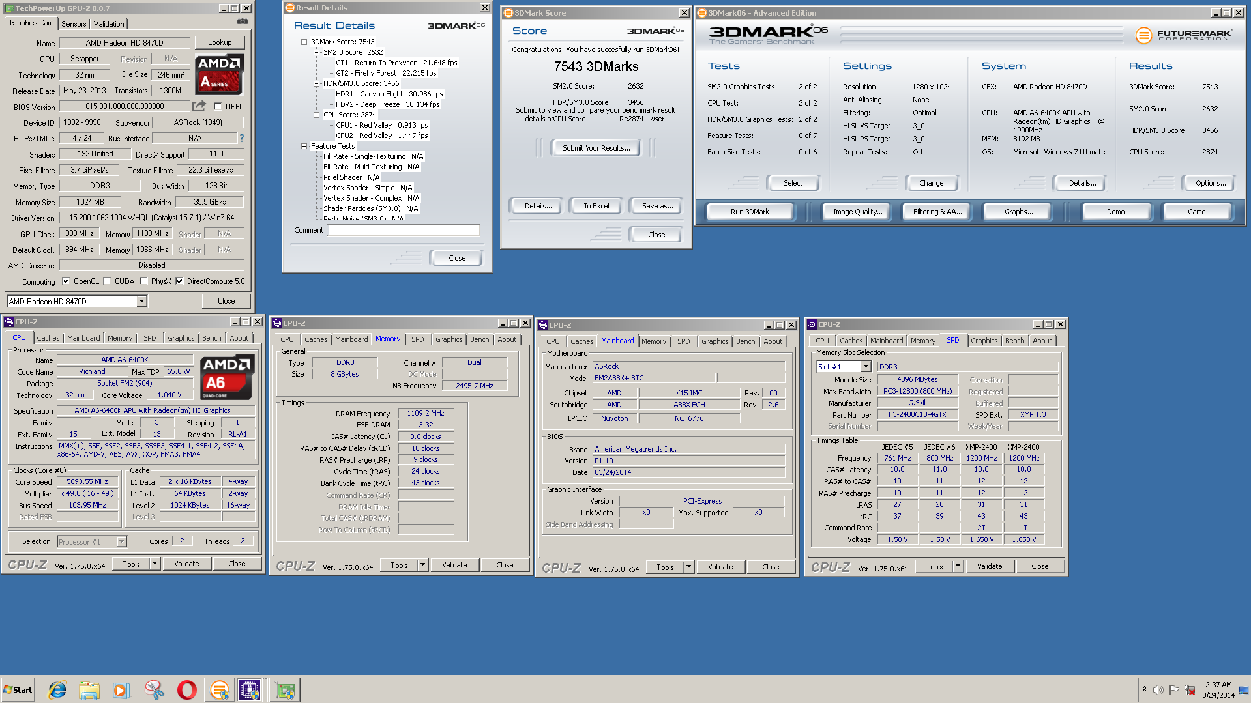Viewport: 1251px width, 703px height.
Task: Open the Windows Start button
Action: click(x=18, y=690)
